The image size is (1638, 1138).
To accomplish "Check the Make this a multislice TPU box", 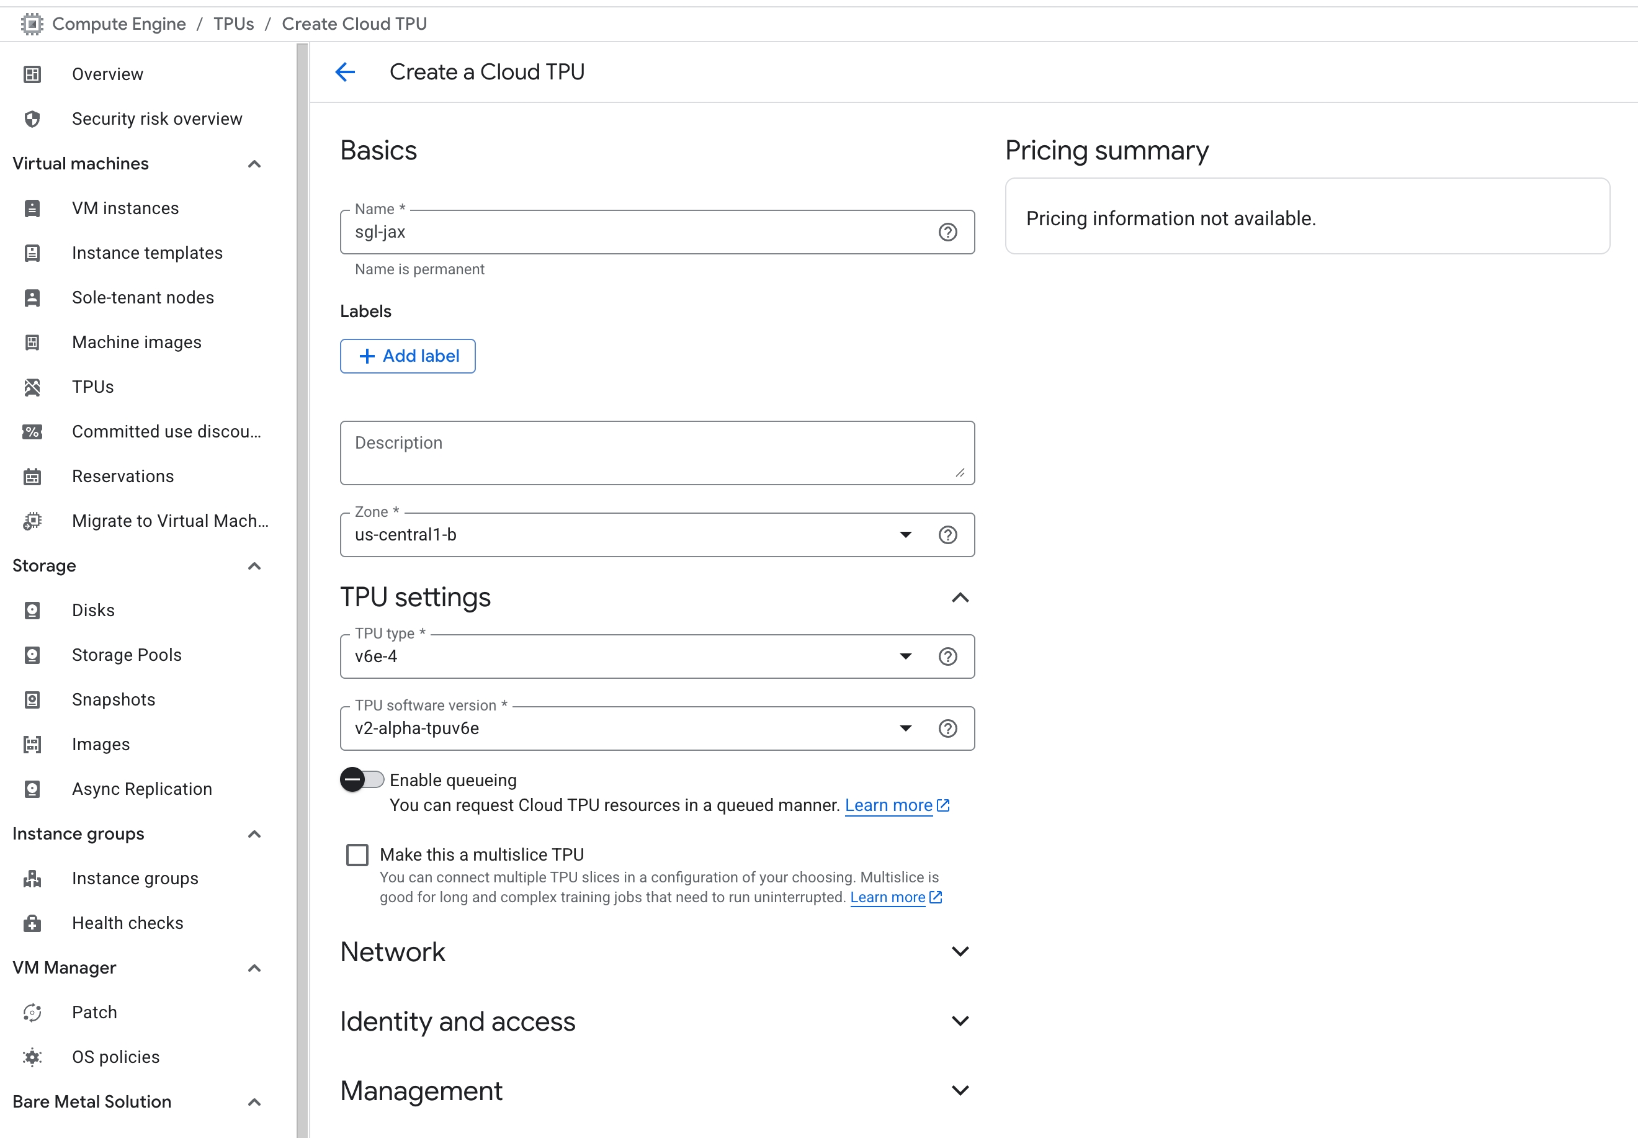I will pyautogui.click(x=357, y=854).
